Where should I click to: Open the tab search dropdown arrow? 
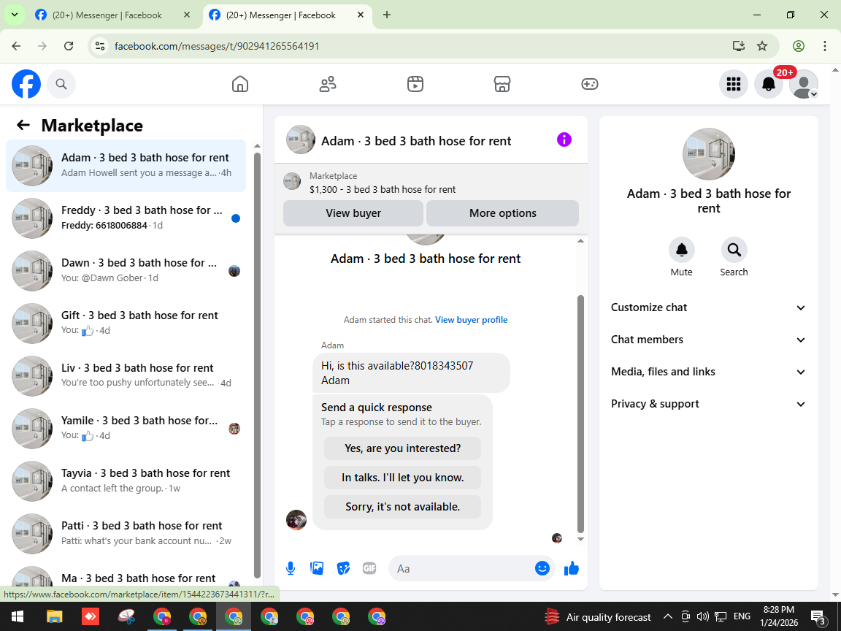(x=15, y=15)
